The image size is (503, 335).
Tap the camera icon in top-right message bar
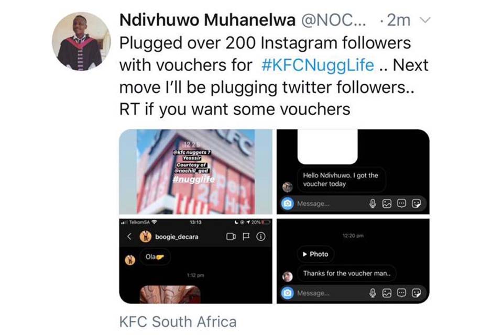[287, 204]
